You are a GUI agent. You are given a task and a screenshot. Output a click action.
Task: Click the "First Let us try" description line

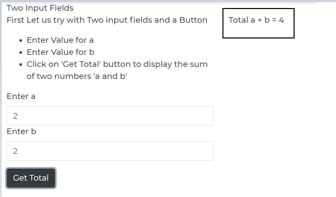click(107, 20)
